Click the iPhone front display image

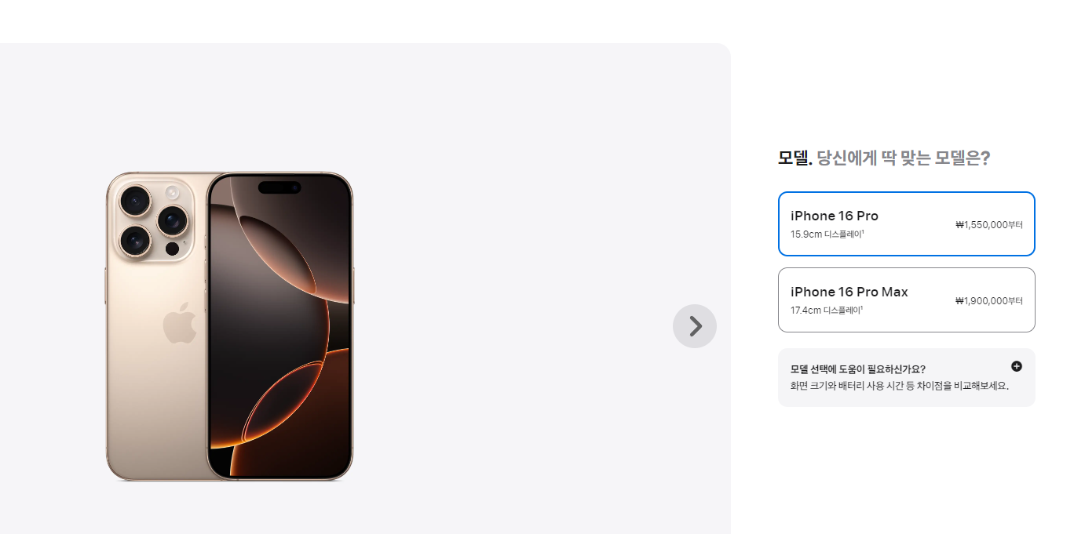click(x=279, y=325)
